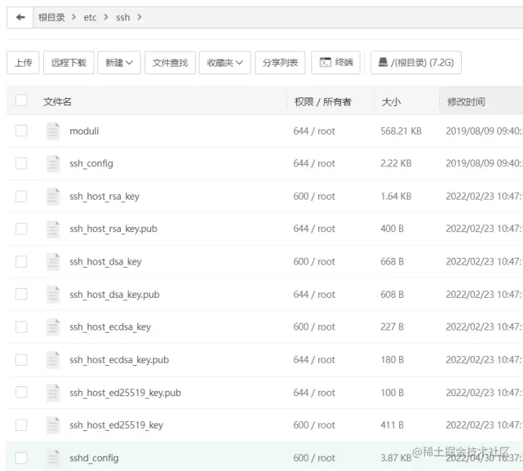The image size is (523, 471).
Task: Click ssh_config file icon
Action: click(x=53, y=163)
